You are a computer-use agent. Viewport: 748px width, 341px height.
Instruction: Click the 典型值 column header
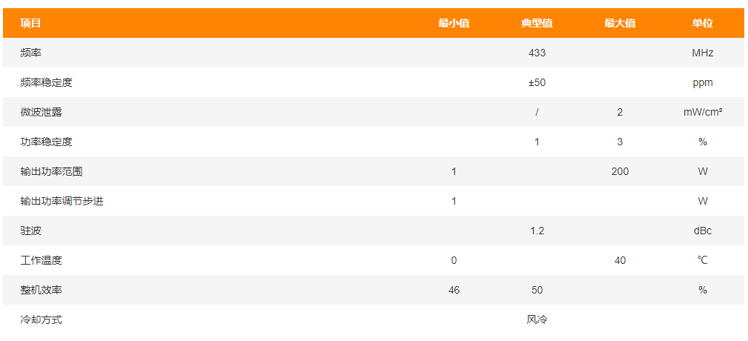(537, 24)
